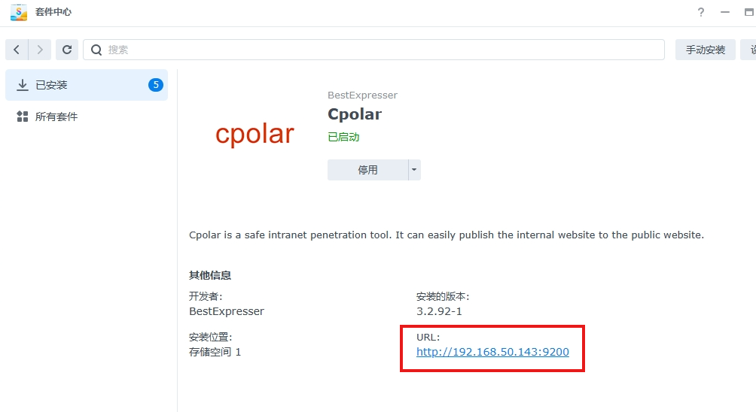This screenshot has width=756, height=412.
Task: Click the Package Center app icon
Action: coord(19,12)
